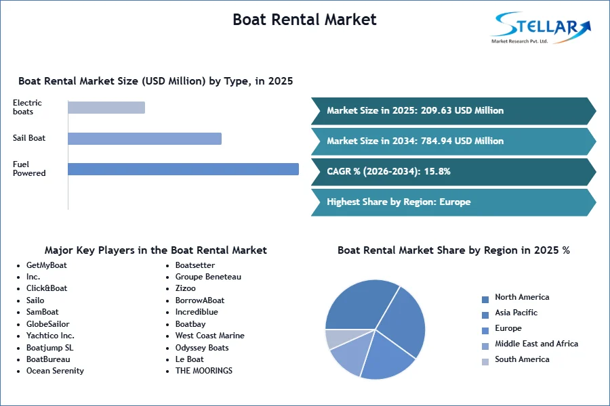Click 'West Coast Marine' in the players list
Viewport: 610px width, 406px height.
point(209,336)
